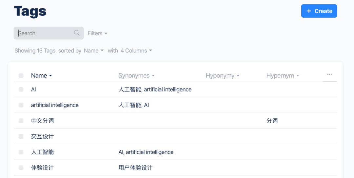This screenshot has width=354, height=178.
Task: Check the 人工智能 tag checkbox
Action: (21, 152)
